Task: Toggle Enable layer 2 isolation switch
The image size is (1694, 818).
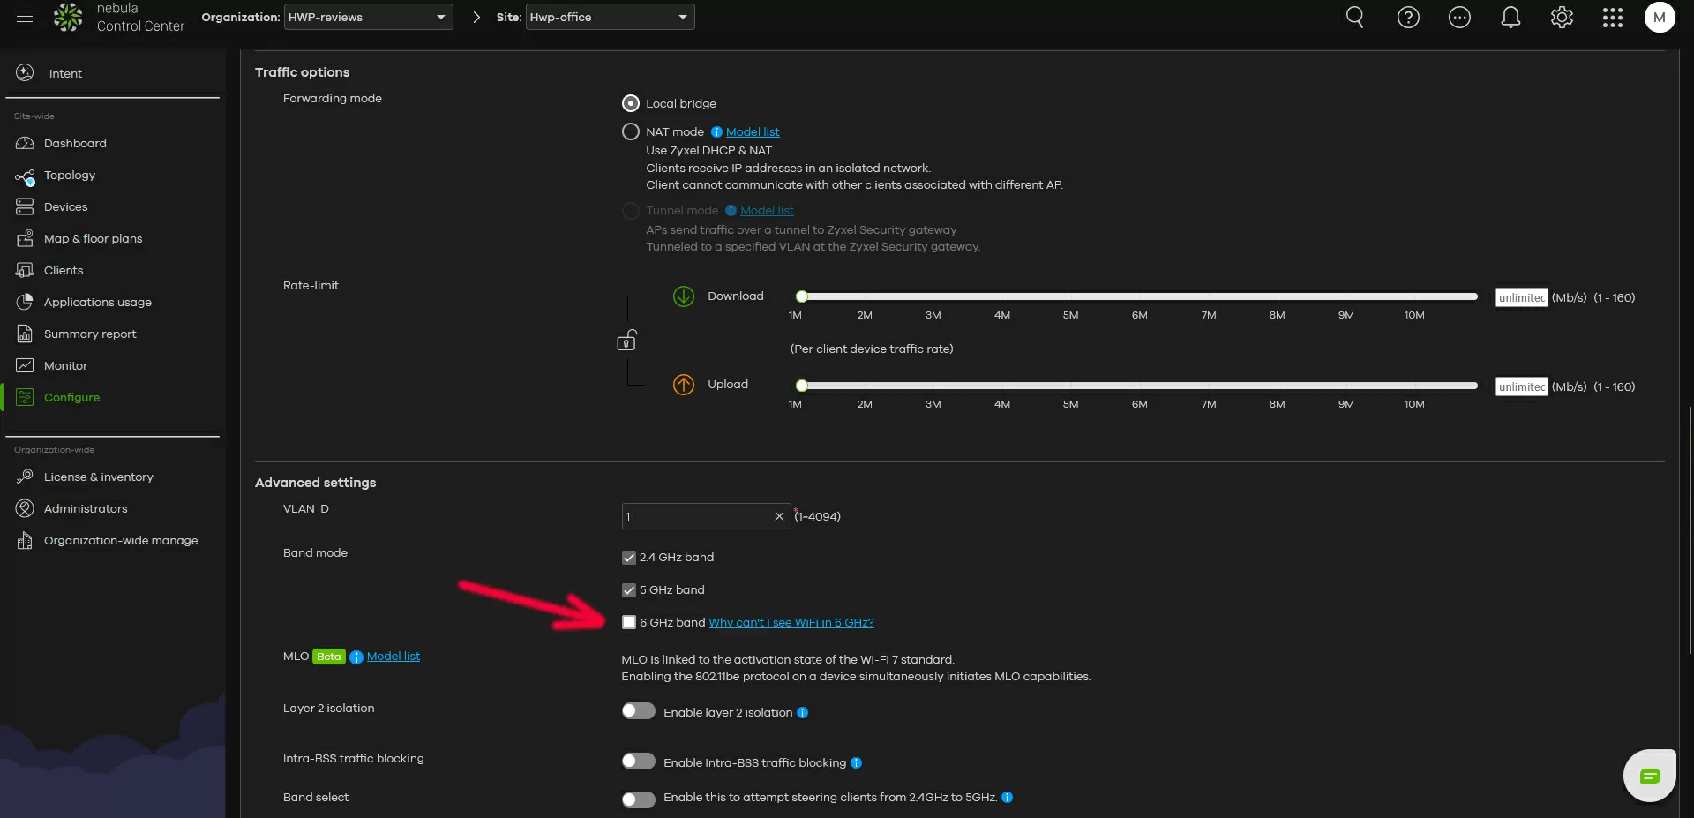Action: pyautogui.click(x=638, y=711)
